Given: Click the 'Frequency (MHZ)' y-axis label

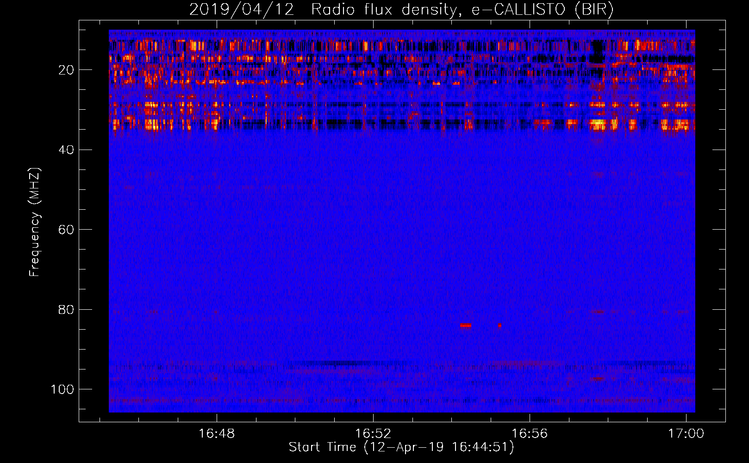Looking at the screenshot, I should coord(35,222).
